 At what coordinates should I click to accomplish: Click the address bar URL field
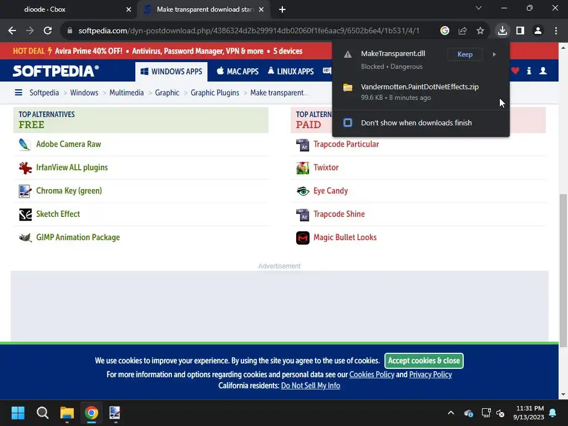248,31
